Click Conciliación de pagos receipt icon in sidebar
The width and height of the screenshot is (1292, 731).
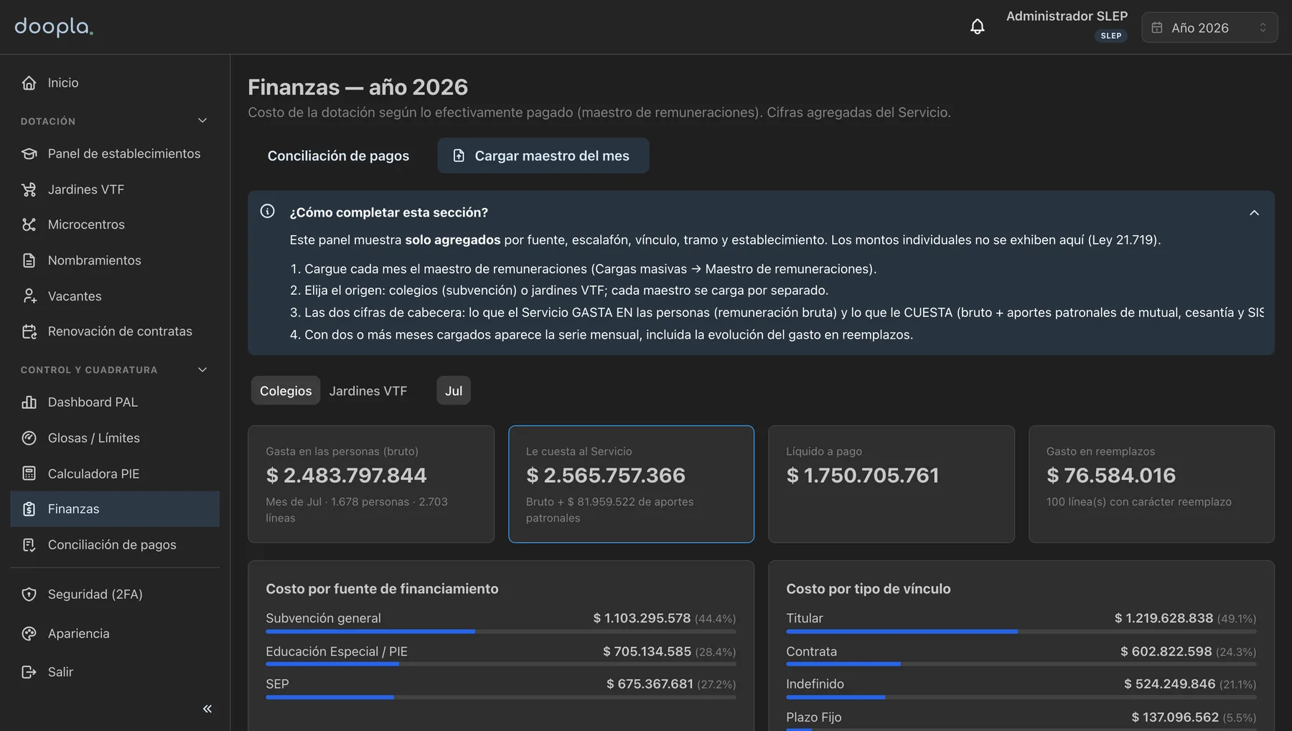click(x=29, y=545)
